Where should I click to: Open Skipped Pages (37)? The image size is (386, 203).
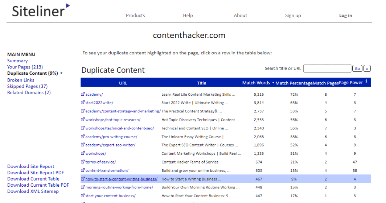27,86
